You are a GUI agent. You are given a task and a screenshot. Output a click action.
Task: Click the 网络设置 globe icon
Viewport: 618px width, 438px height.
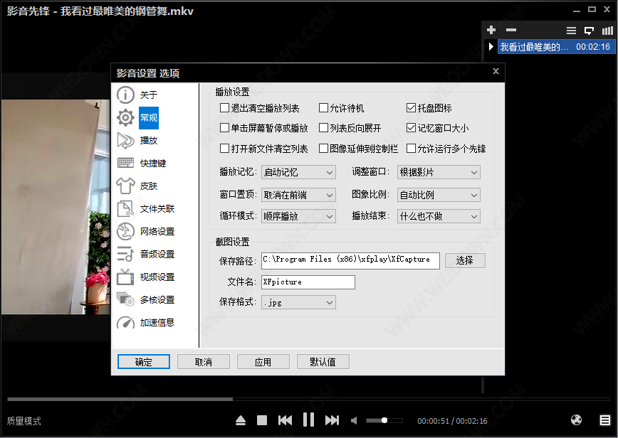[125, 231]
